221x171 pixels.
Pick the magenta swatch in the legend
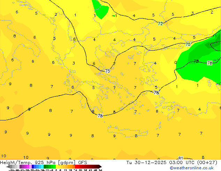pyautogui.click(x=28, y=166)
